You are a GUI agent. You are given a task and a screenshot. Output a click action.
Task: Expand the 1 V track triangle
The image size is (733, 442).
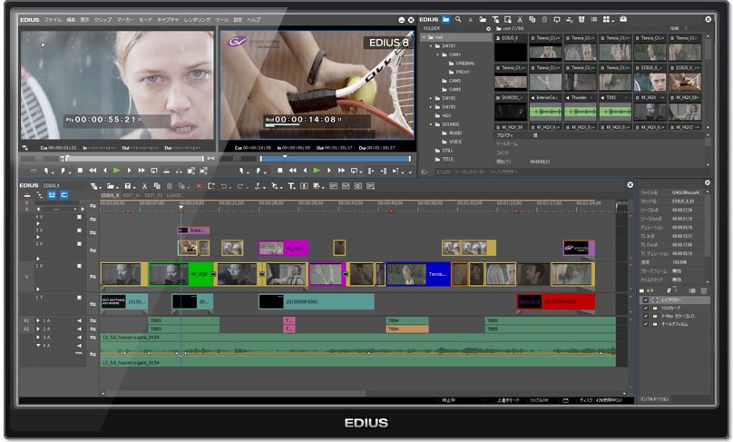(38, 289)
